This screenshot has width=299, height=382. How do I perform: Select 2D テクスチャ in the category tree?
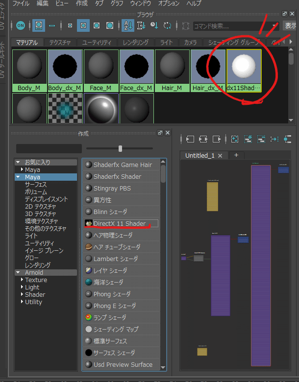point(41,207)
